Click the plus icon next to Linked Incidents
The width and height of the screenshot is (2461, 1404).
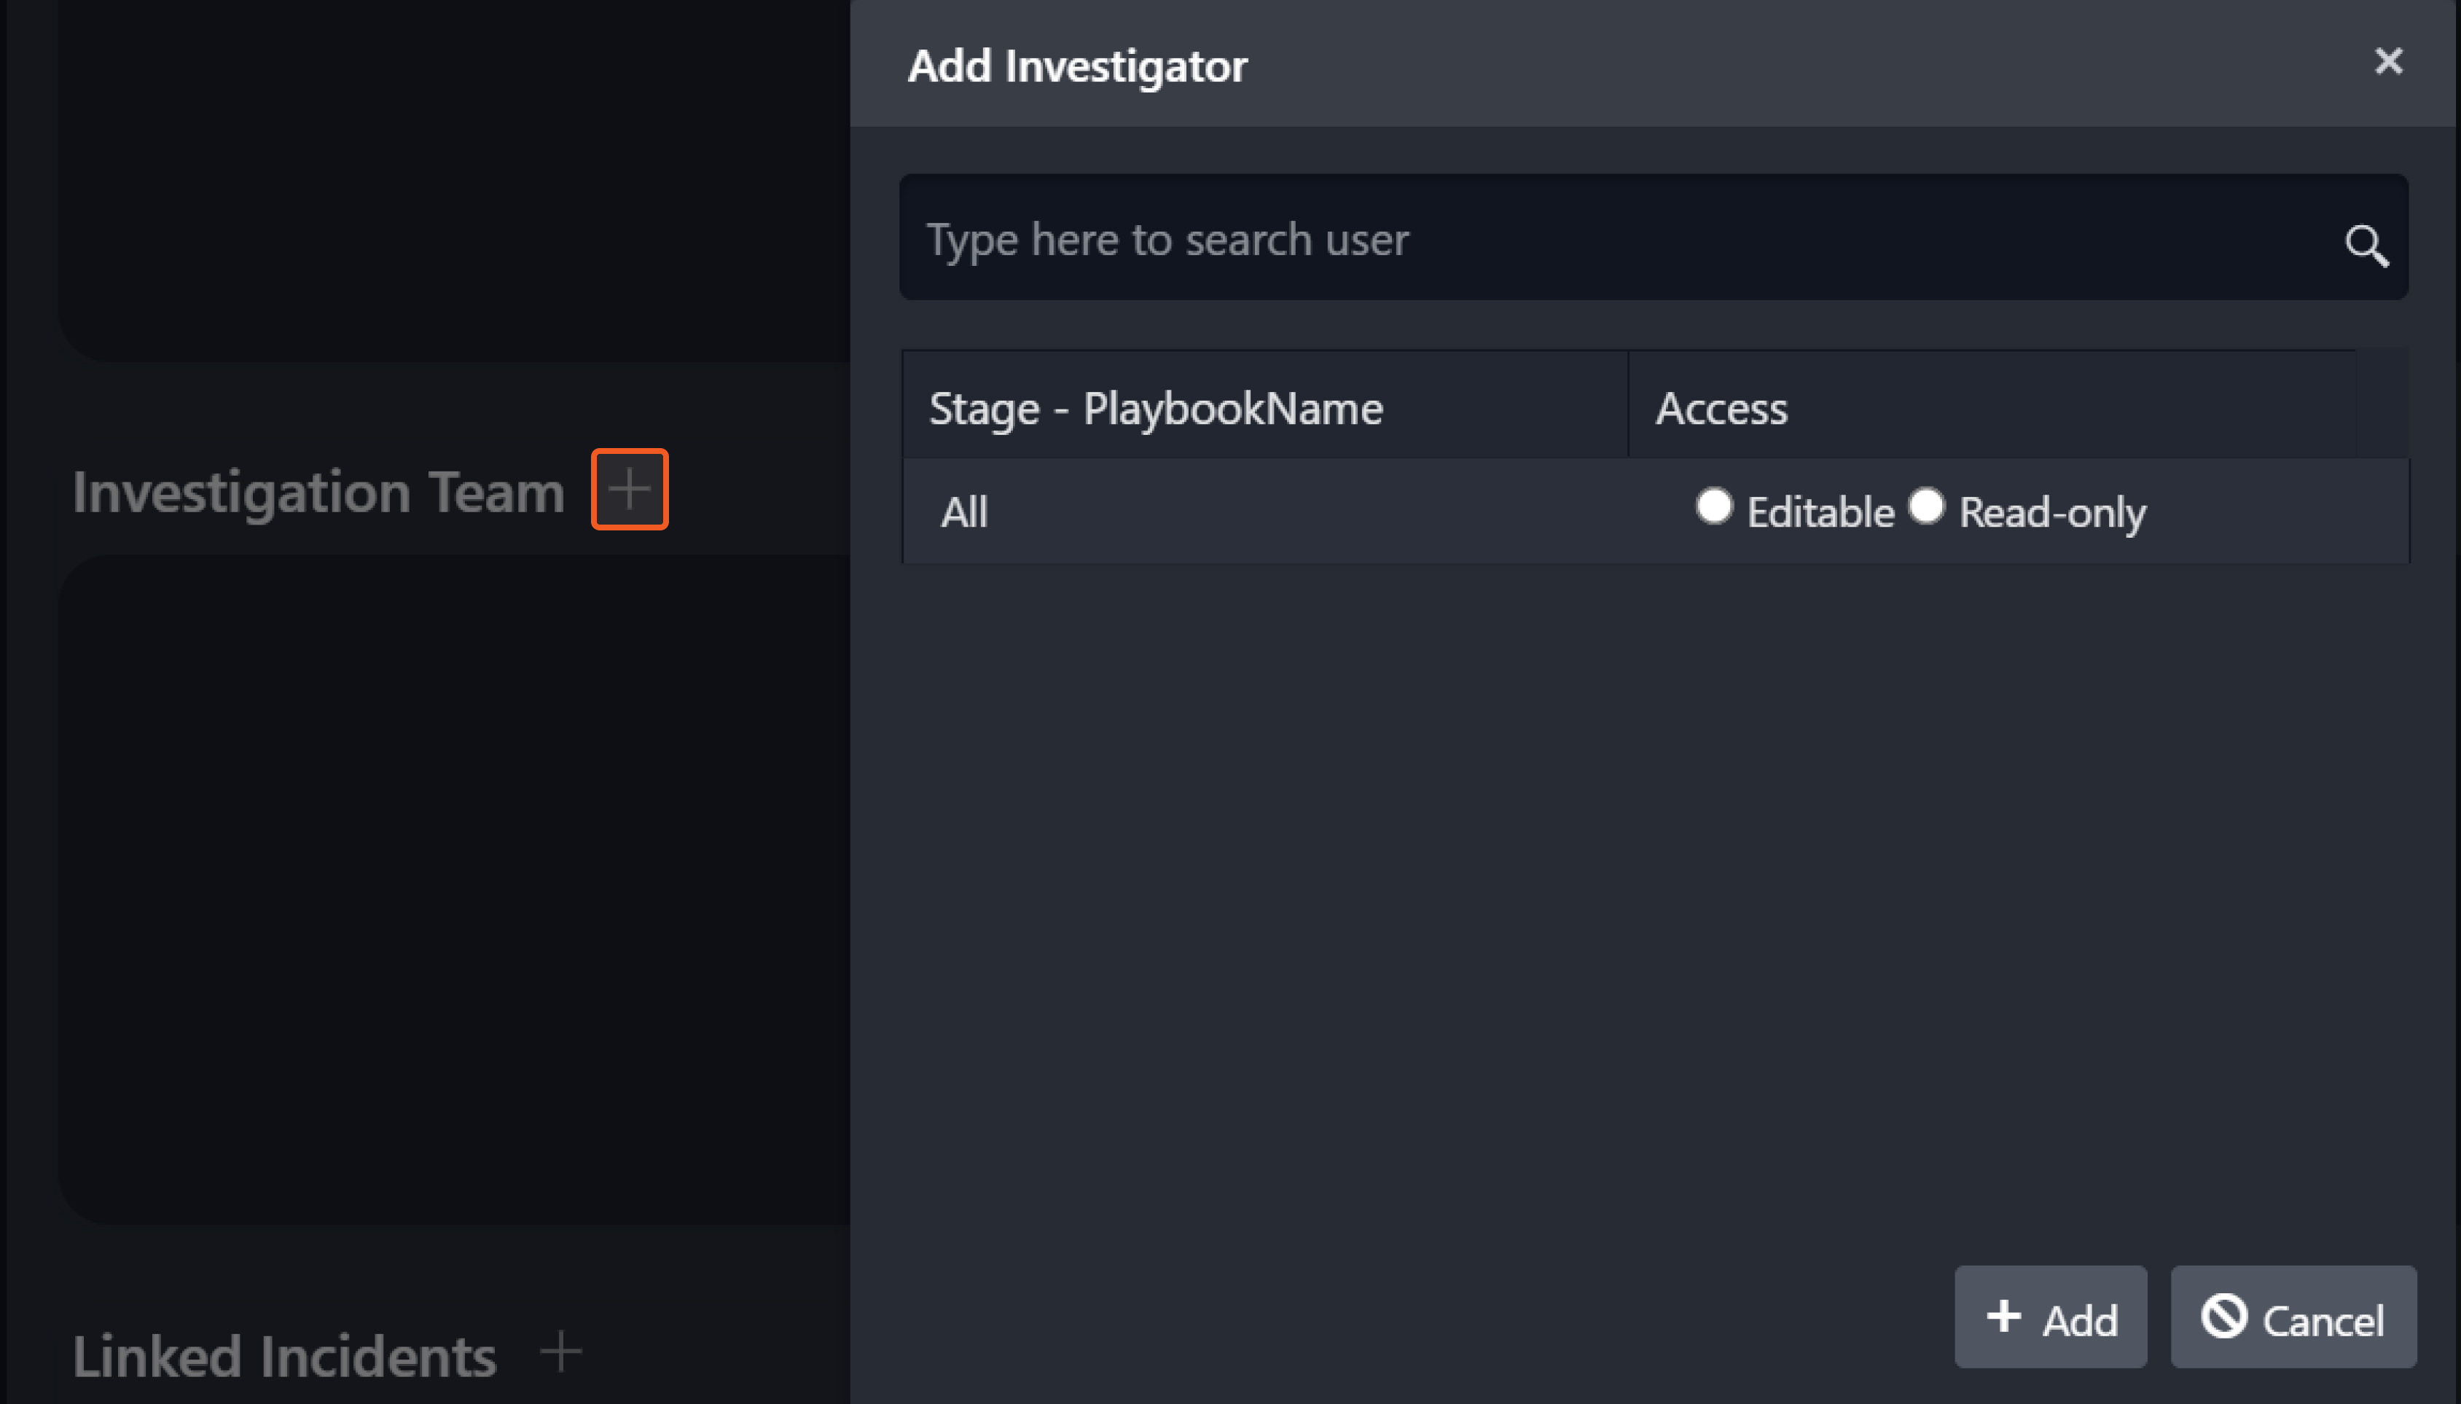coord(560,1351)
